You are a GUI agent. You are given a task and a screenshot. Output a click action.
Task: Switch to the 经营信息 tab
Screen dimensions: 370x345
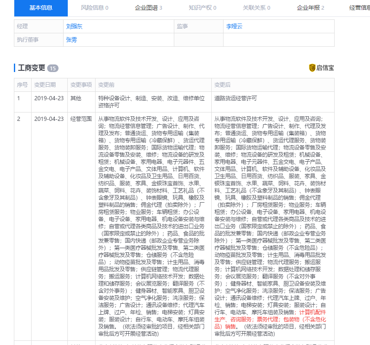tap(360, 8)
